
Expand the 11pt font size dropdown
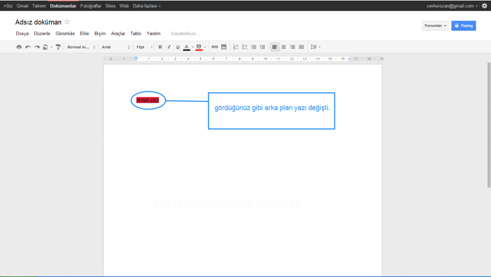(144, 47)
